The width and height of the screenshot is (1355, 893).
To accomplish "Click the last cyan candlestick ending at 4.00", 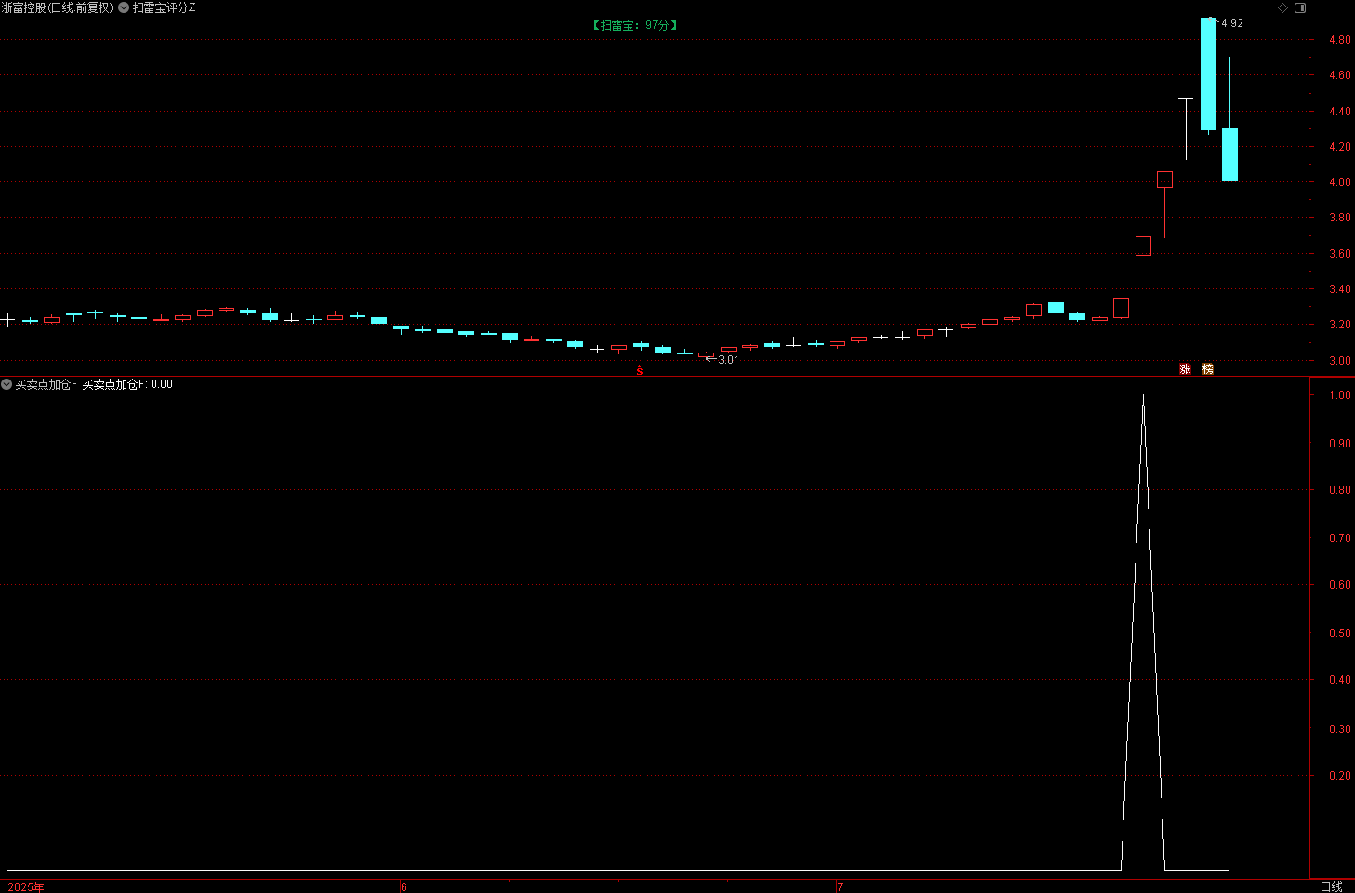I will (x=1229, y=154).
